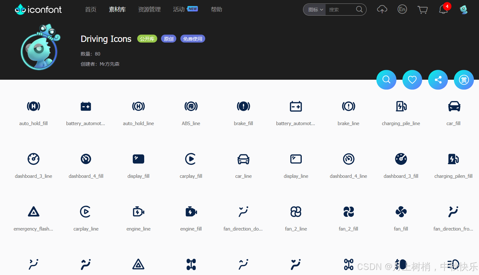Open the 帮助 nav item
Image resolution: width=479 pixels, height=275 pixels.
(217, 10)
